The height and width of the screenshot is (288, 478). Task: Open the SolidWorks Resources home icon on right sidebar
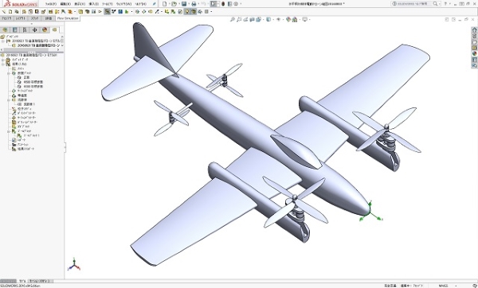[474, 30]
